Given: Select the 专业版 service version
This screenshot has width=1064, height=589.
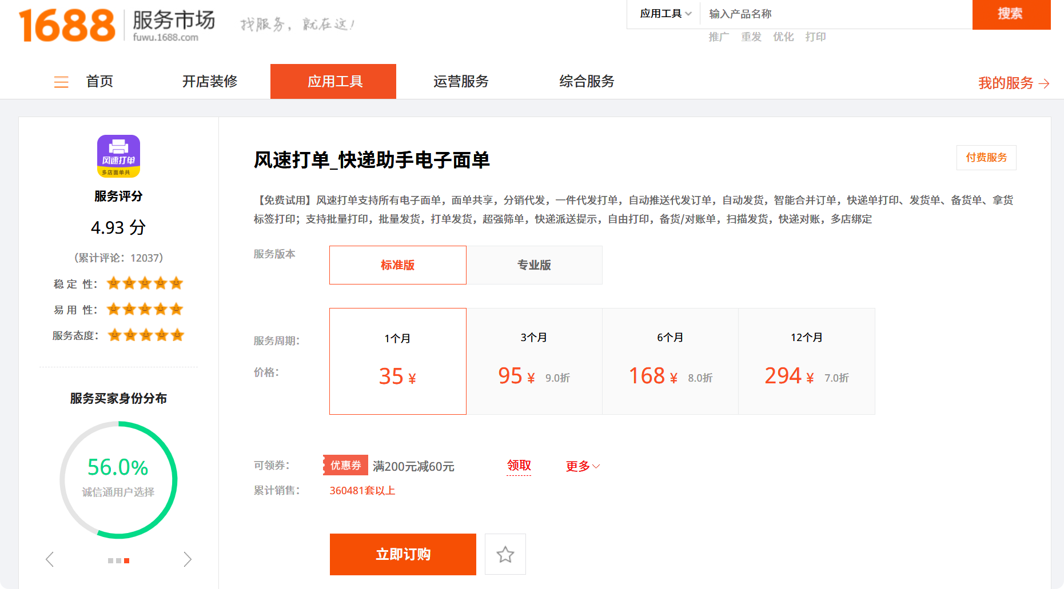Looking at the screenshot, I should click(x=535, y=265).
